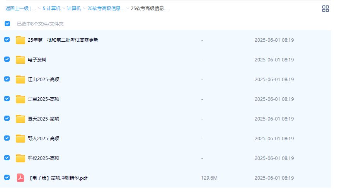Viewport: 337px width, 192px height.
Task: Click folder icon of 马军2025-高项
Action: coord(20,99)
